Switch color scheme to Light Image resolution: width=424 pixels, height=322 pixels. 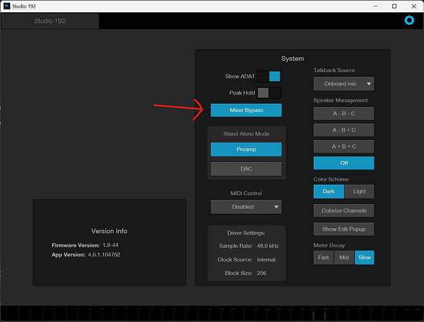[x=359, y=191]
